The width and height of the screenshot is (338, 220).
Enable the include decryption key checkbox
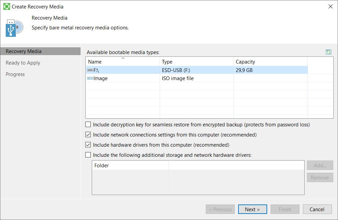(x=88, y=125)
